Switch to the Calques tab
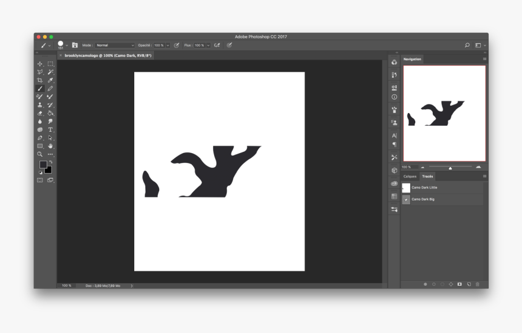Viewport: 522px width, 333px height. [x=410, y=176]
